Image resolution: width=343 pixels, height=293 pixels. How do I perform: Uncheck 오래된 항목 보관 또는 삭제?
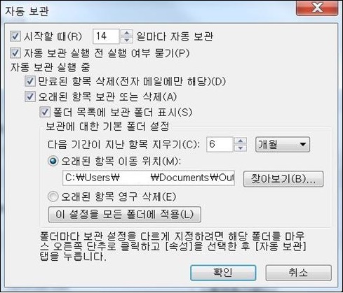30,97
